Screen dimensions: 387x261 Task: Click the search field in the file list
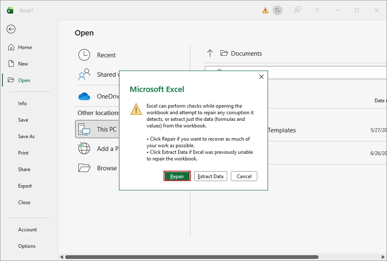[327, 73]
